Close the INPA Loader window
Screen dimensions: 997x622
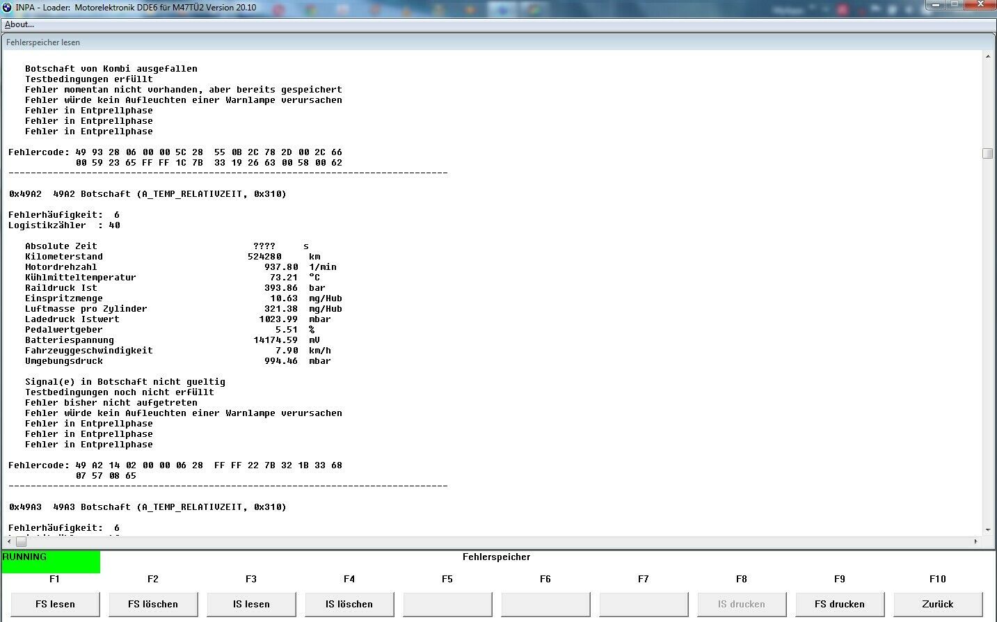(981, 6)
